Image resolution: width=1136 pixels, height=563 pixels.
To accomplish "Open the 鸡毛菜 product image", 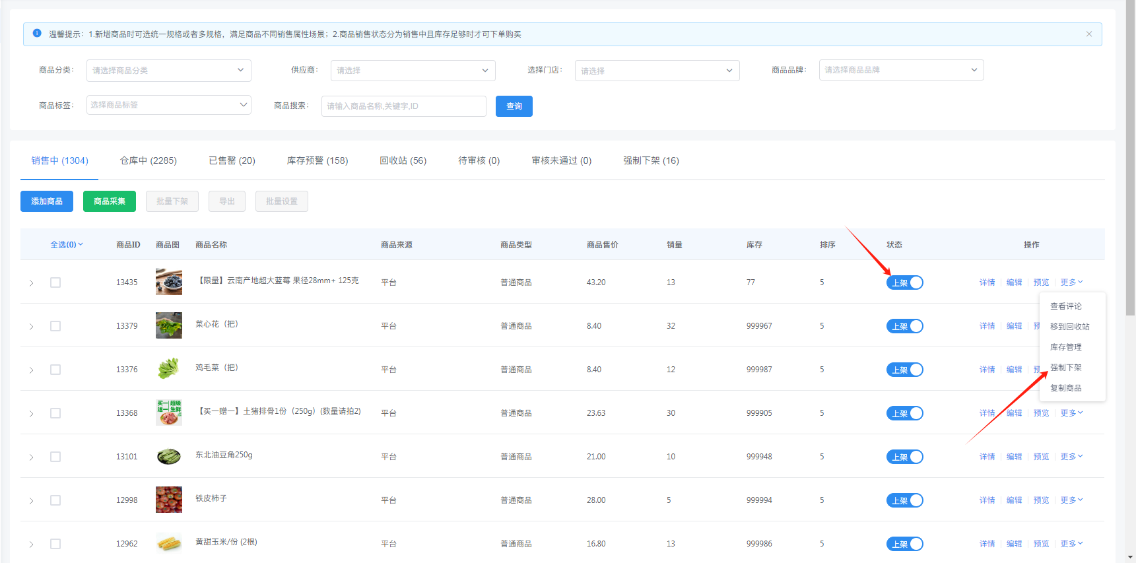I will [x=169, y=369].
